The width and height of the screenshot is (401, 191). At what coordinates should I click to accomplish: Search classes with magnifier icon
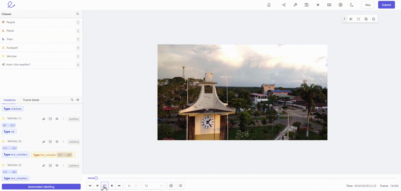(78, 14)
